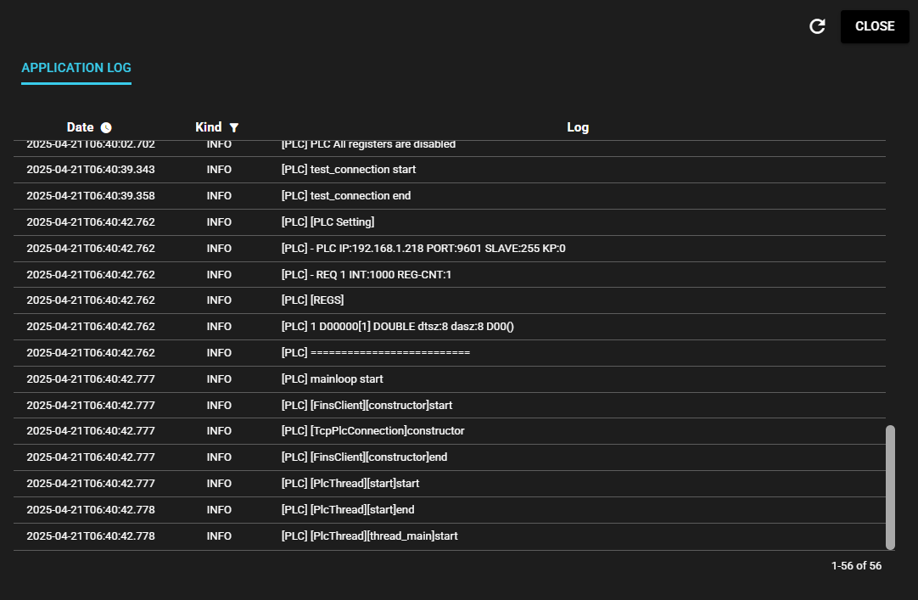The height and width of the screenshot is (600, 918).
Task: Click the REQ 1 INT:1000 log row
Action: 367,275
